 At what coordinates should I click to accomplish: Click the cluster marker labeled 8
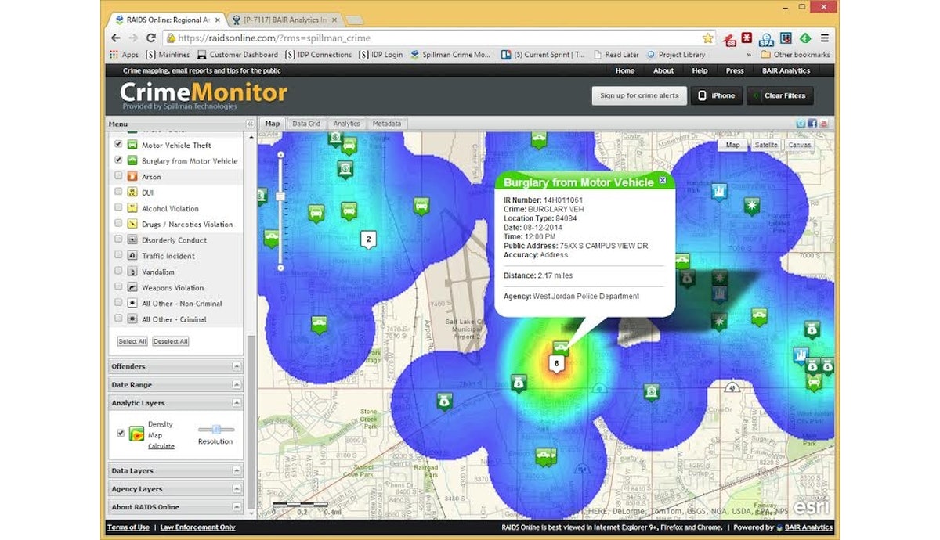point(557,363)
